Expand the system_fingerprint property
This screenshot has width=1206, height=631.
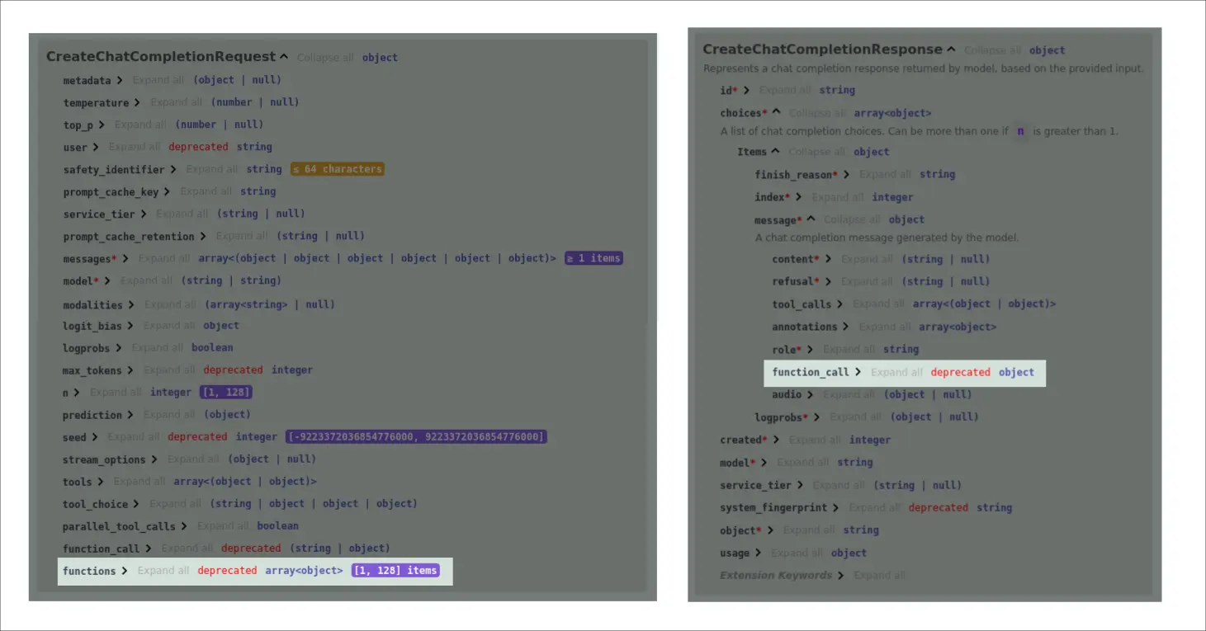pyautogui.click(x=836, y=508)
